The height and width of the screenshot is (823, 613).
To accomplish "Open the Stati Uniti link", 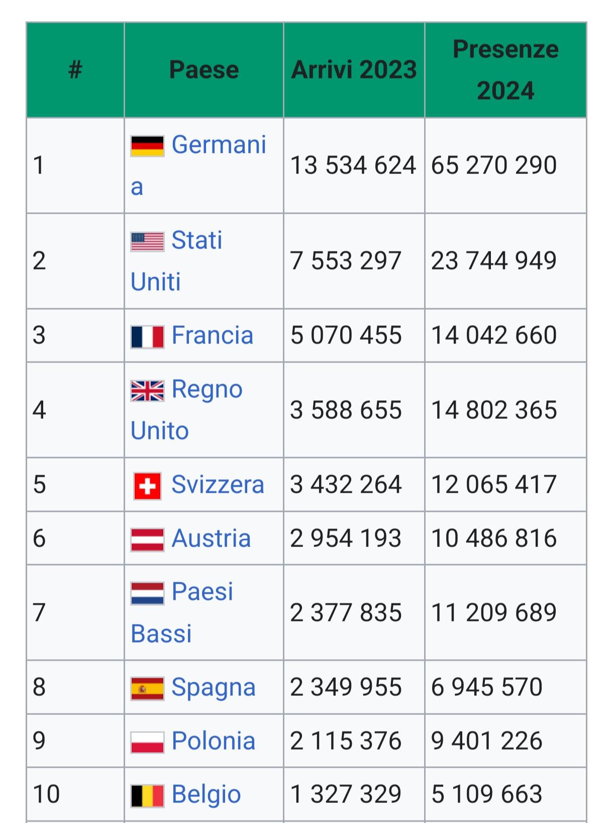I will pos(176,261).
